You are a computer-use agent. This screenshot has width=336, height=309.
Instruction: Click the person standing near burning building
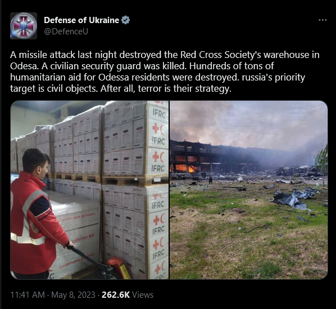211,180
